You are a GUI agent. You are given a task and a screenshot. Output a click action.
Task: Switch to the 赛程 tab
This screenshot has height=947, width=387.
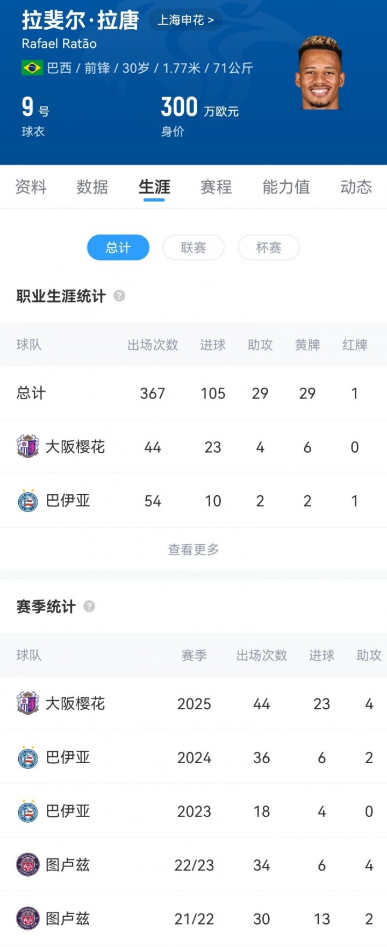click(x=216, y=187)
